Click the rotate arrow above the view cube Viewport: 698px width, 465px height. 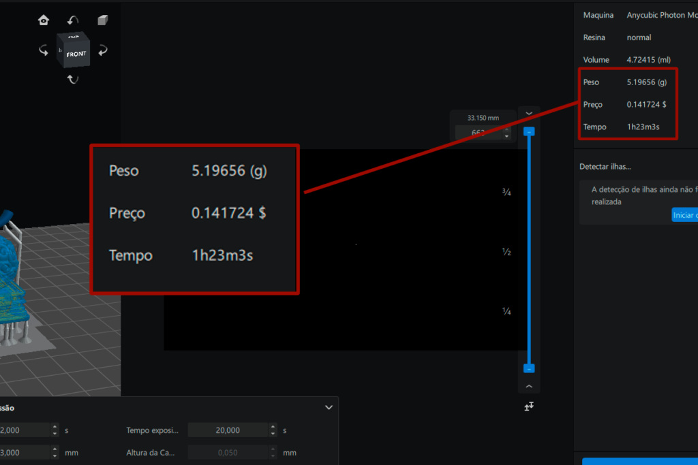point(73,21)
